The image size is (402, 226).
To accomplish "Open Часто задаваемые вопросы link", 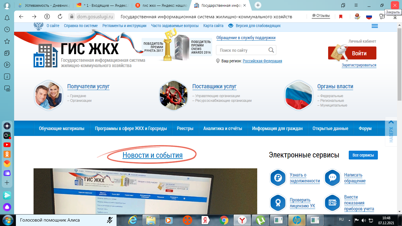I will [175, 26].
